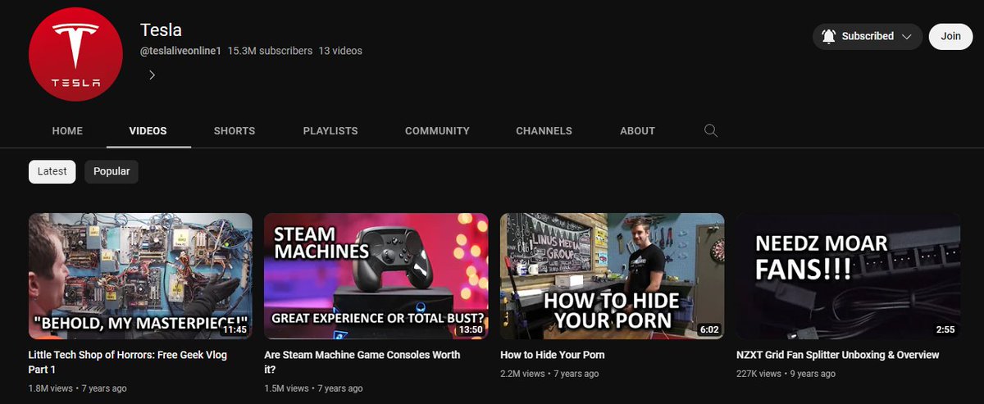The height and width of the screenshot is (404, 984).
Task: Click NZXT Grid Fan Splitter title link
Action: (837, 356)
